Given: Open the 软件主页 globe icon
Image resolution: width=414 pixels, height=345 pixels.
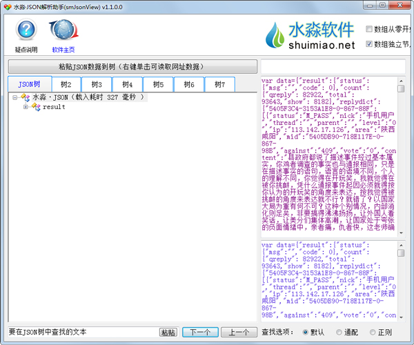Looking at the screenshot, I should coord(63,29).
